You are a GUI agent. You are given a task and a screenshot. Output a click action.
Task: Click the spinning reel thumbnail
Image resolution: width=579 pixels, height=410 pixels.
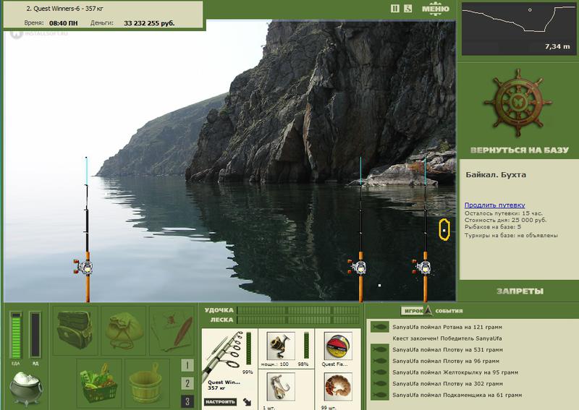click(281, 346)
